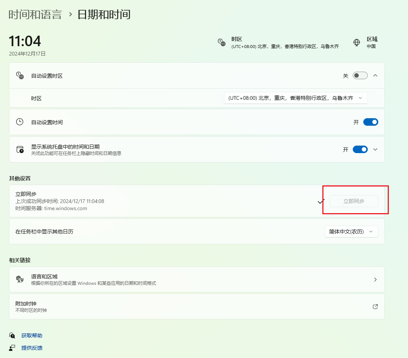Click the auto time zone icon
The height and width of the screenshot is (358, 408).
coord(20,75)
